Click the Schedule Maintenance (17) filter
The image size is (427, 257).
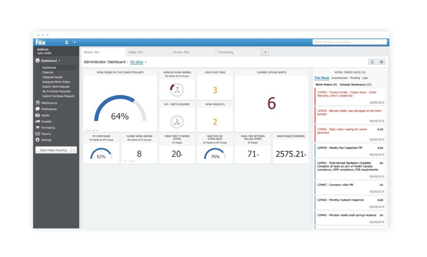[355, 85]
